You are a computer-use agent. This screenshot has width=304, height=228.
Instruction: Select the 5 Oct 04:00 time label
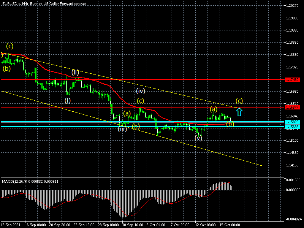(155, 224)
